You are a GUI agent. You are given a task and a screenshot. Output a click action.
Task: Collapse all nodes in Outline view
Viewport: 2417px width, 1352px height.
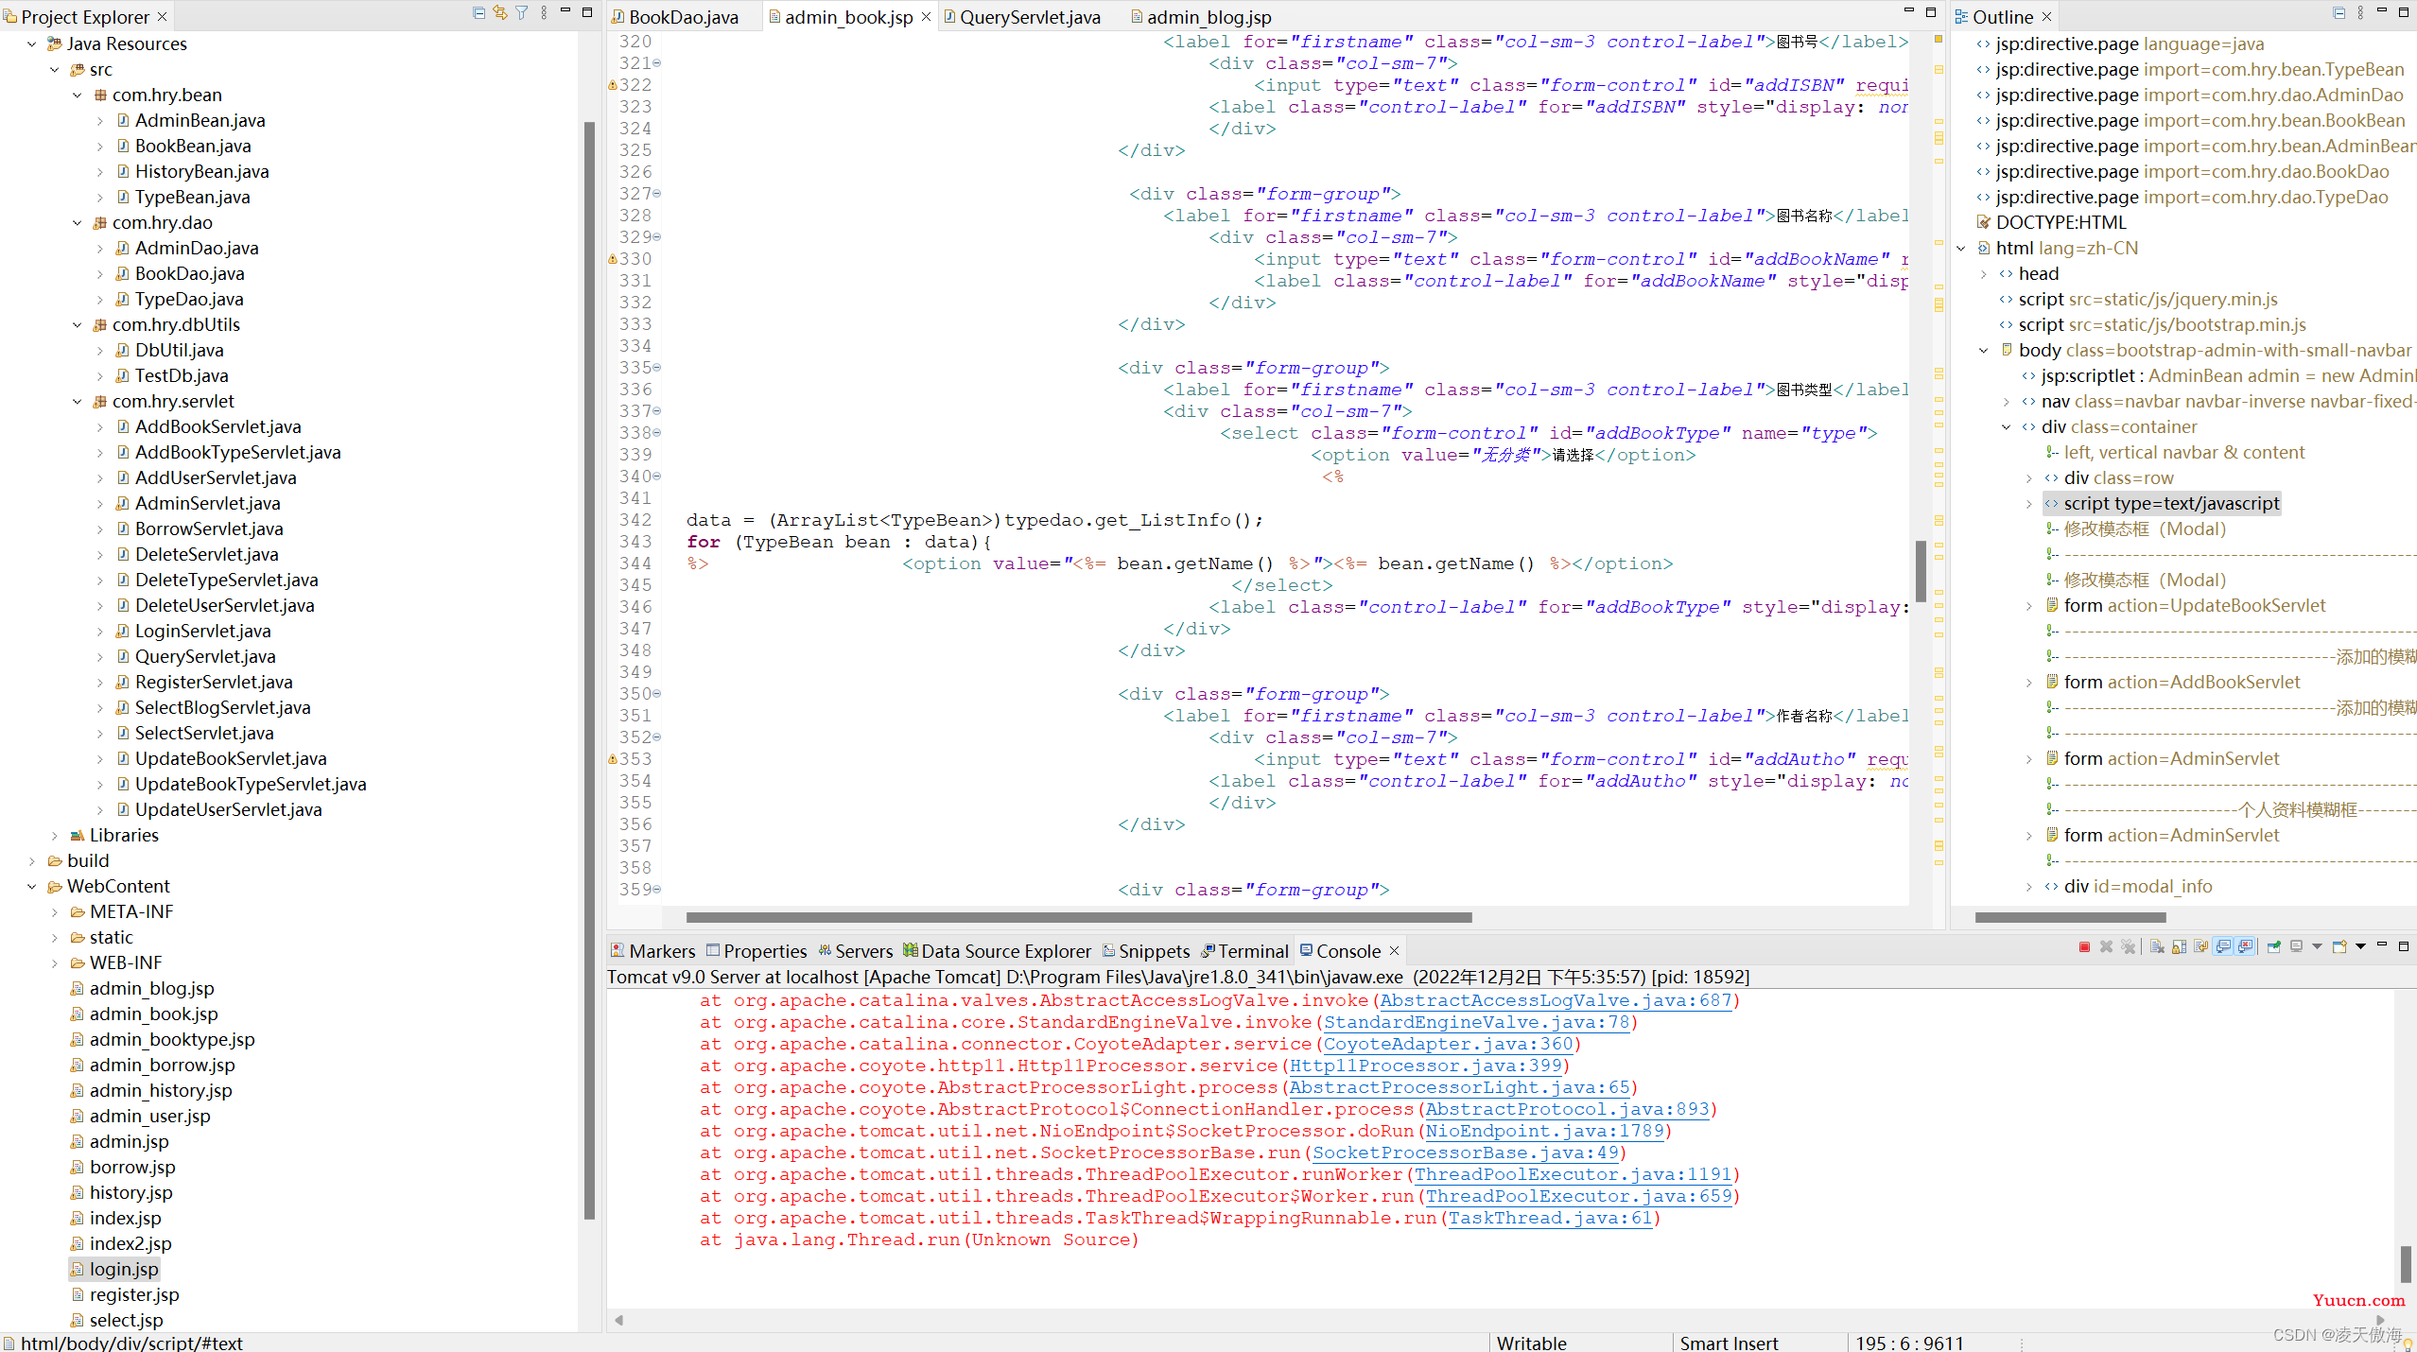(2339, 13)
